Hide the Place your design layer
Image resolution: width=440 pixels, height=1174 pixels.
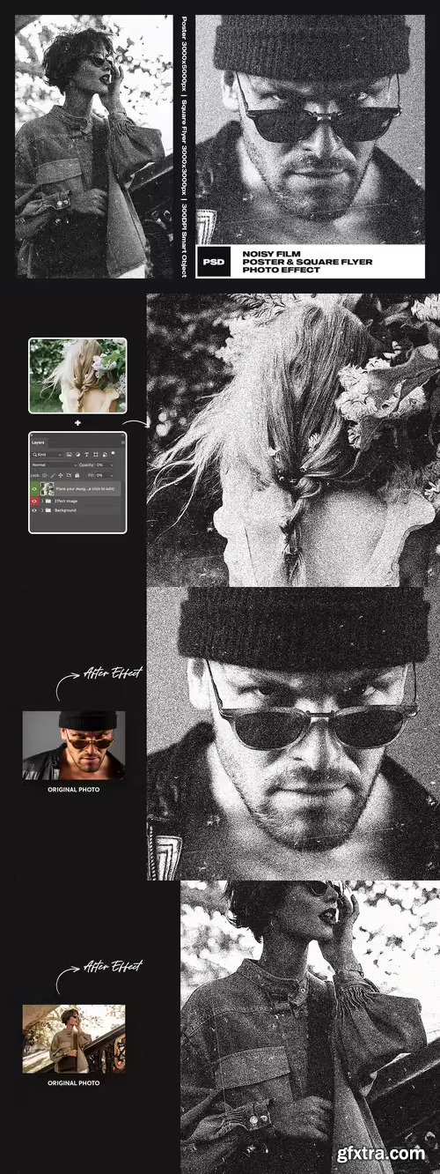(x=34, y=489)
